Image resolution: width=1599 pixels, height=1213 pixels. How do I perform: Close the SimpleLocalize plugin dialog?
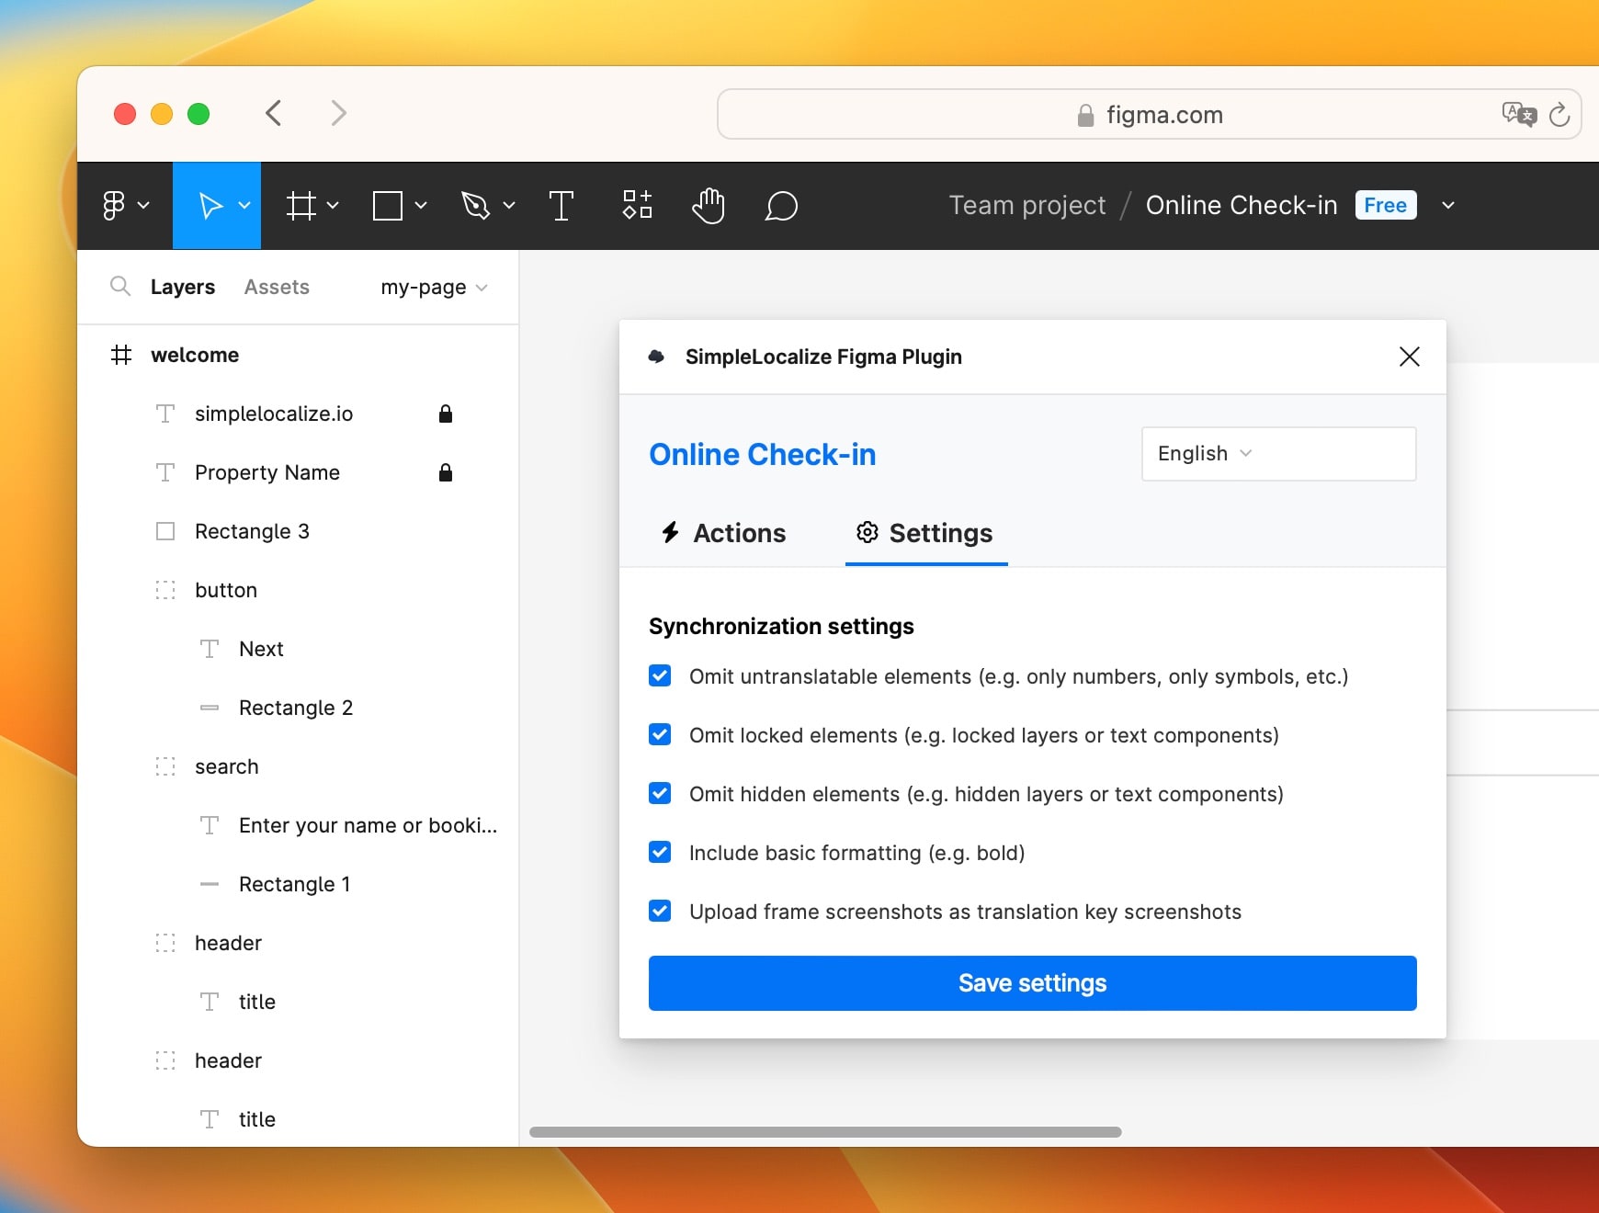click(1410, 357)
